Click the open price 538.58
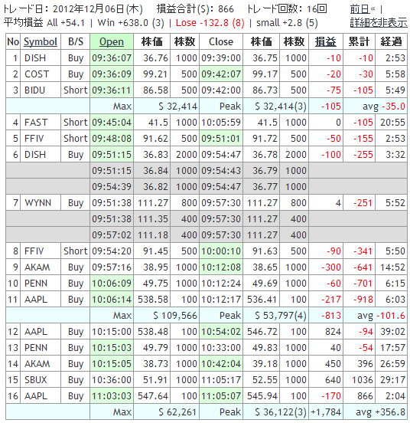 pyautogui.click(x=153, y=300)
